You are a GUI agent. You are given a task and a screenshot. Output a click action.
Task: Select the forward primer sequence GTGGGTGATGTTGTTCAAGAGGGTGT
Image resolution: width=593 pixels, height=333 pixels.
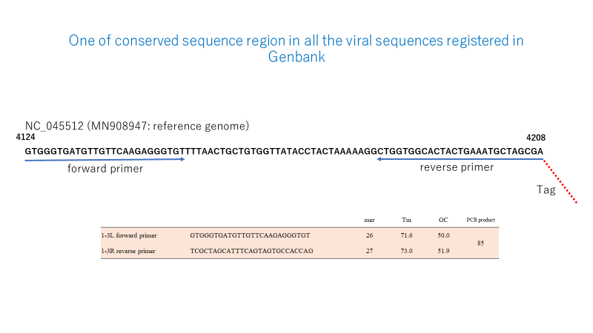point(250,235)
